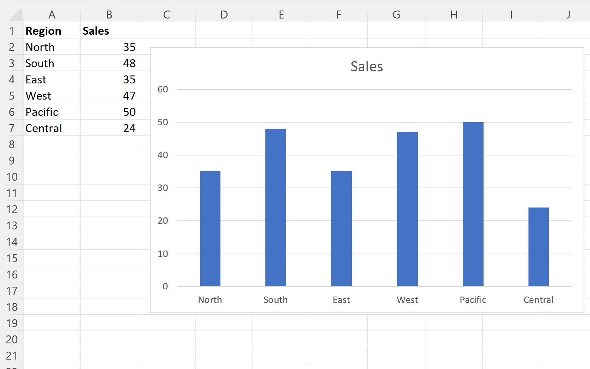Select row header 12
Screen dimensions: 590x369
(x=12, y=209)
